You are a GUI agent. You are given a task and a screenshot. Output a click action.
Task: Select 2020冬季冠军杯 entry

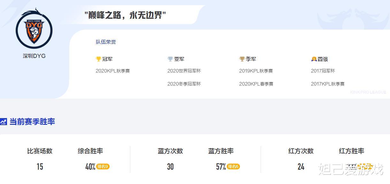click(x=184, y=84)
